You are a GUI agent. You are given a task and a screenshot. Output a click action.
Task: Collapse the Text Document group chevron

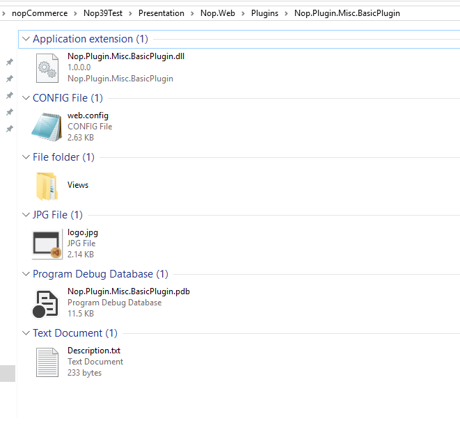point(26,333)
